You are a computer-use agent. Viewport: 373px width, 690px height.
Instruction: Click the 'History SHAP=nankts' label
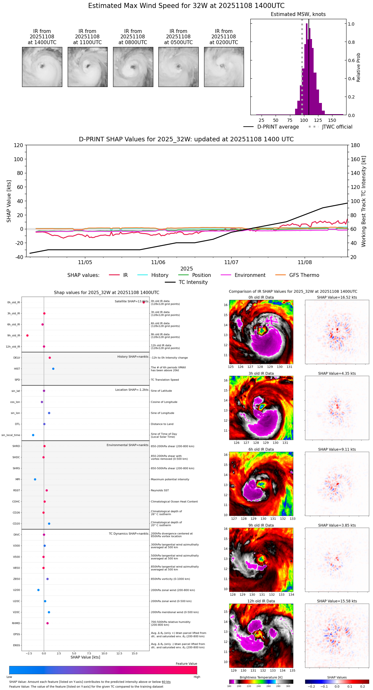click(x=133, y=357)
